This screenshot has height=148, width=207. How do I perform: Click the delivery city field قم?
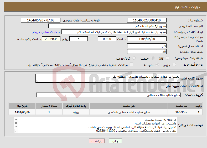[x=147, y=52]
